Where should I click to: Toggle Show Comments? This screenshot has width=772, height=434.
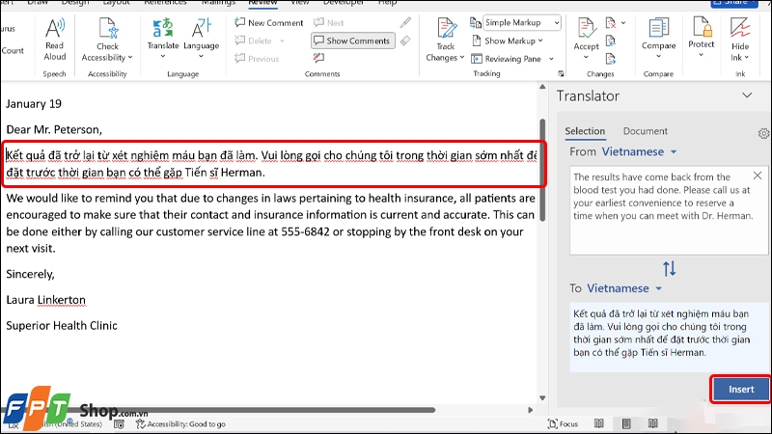(352, 41)
